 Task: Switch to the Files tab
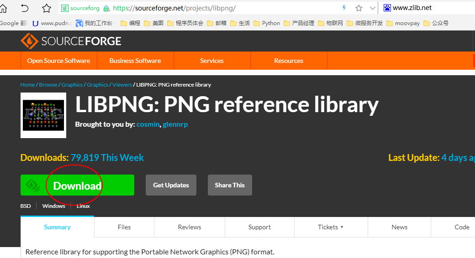(124, 227)
